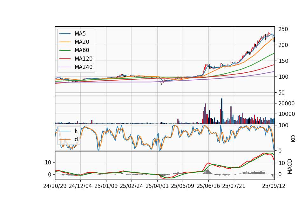Click the 24/12/04 date axis label

pyautogui.click(x=80, y=186)
